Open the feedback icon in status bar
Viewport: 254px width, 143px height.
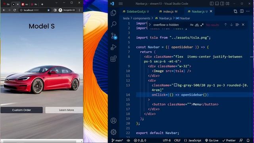(x=241, y=140)
